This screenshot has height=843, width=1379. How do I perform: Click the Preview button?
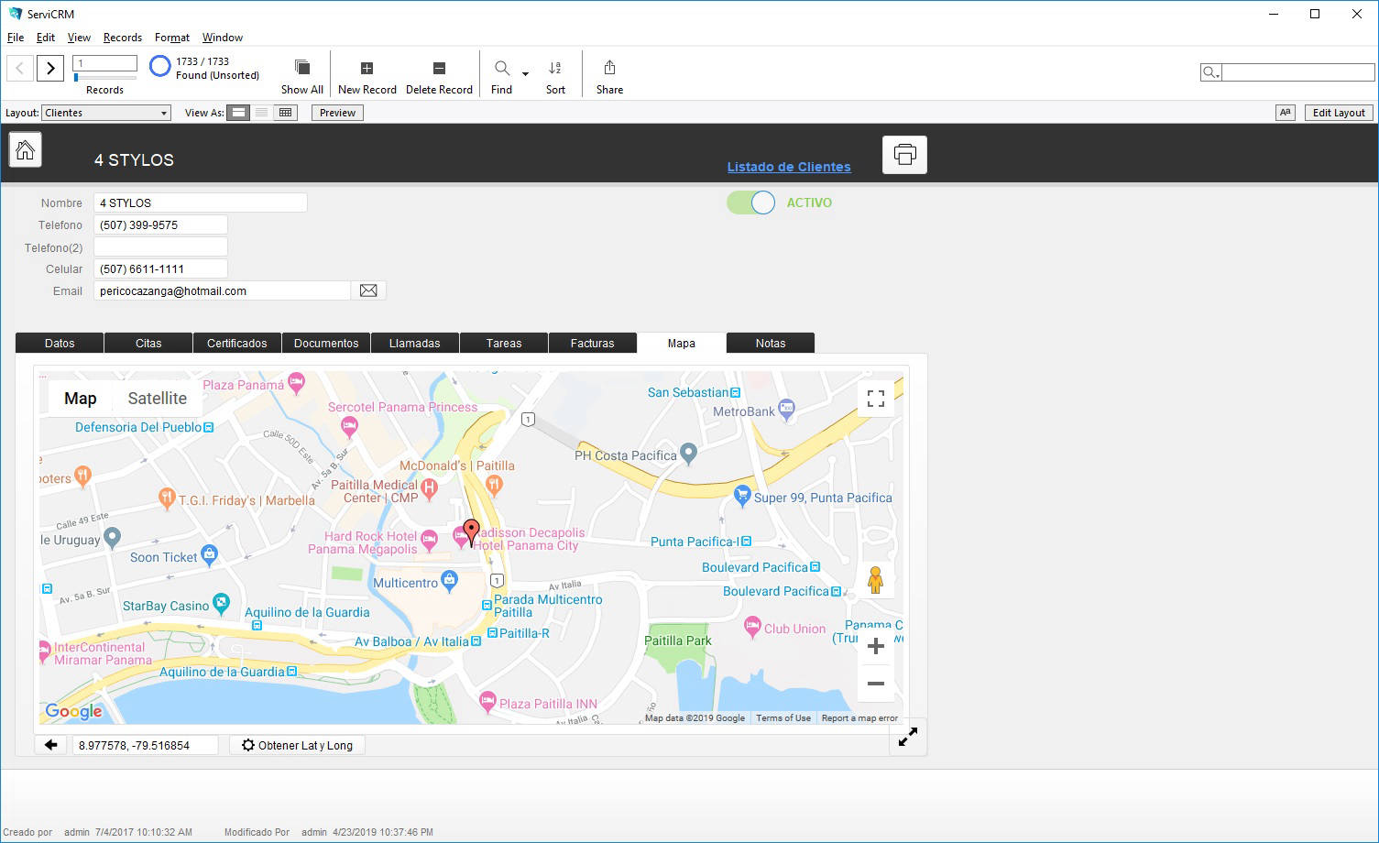tap(337, 113)
